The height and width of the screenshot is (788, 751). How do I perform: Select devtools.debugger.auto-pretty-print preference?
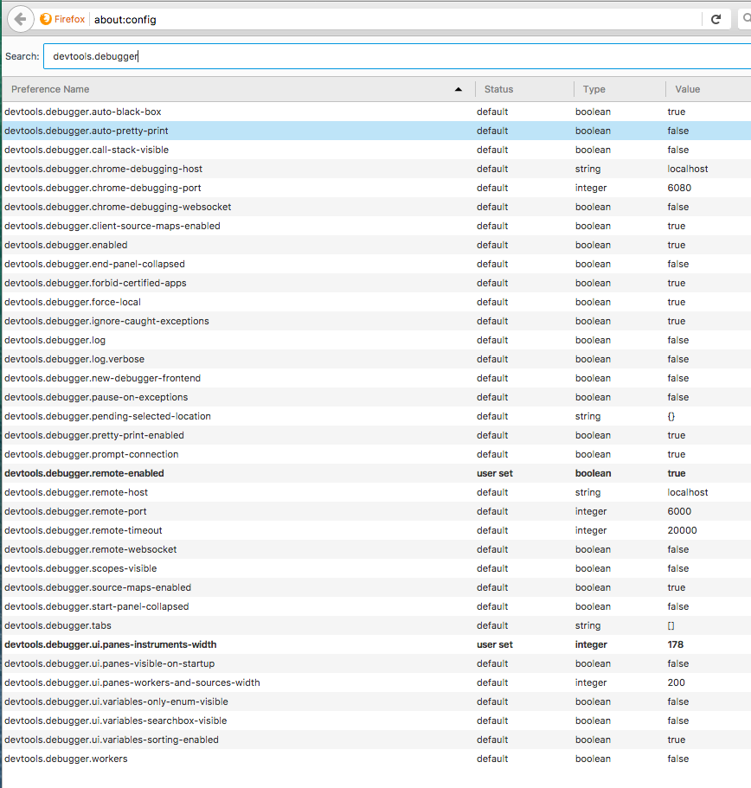(376, 131)
